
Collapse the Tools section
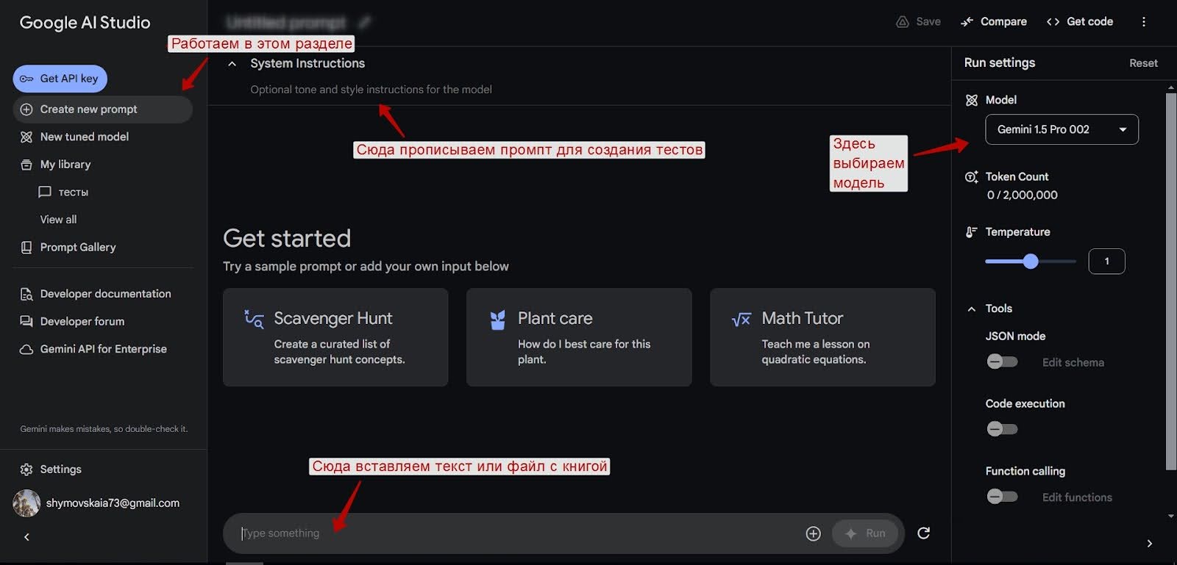971,309
